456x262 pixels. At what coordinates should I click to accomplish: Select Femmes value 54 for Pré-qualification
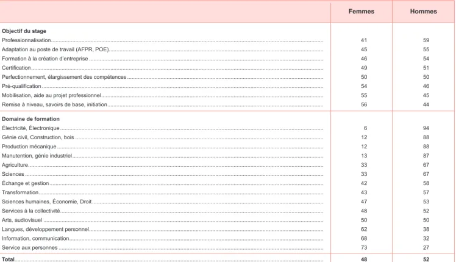click(364, 86)
